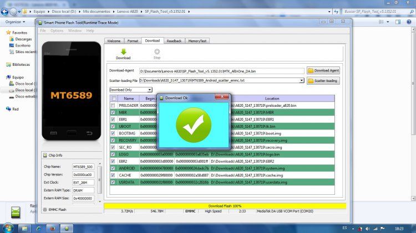The image size is (416, 233).
Task: Click the green checkmark in Download Ok dialog
Action: coord(194,125)
